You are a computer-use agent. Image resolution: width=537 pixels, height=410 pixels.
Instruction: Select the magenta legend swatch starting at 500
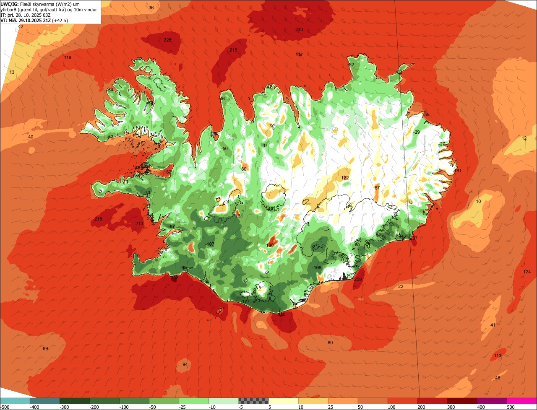(x=522, y=401)
